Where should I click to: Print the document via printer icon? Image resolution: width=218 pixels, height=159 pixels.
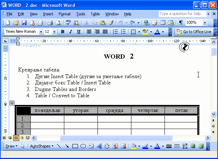pyautogui.click(x=50, y=23)
